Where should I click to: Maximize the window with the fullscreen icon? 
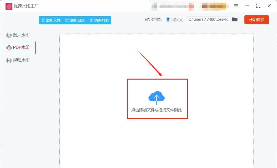click(258, 6)
